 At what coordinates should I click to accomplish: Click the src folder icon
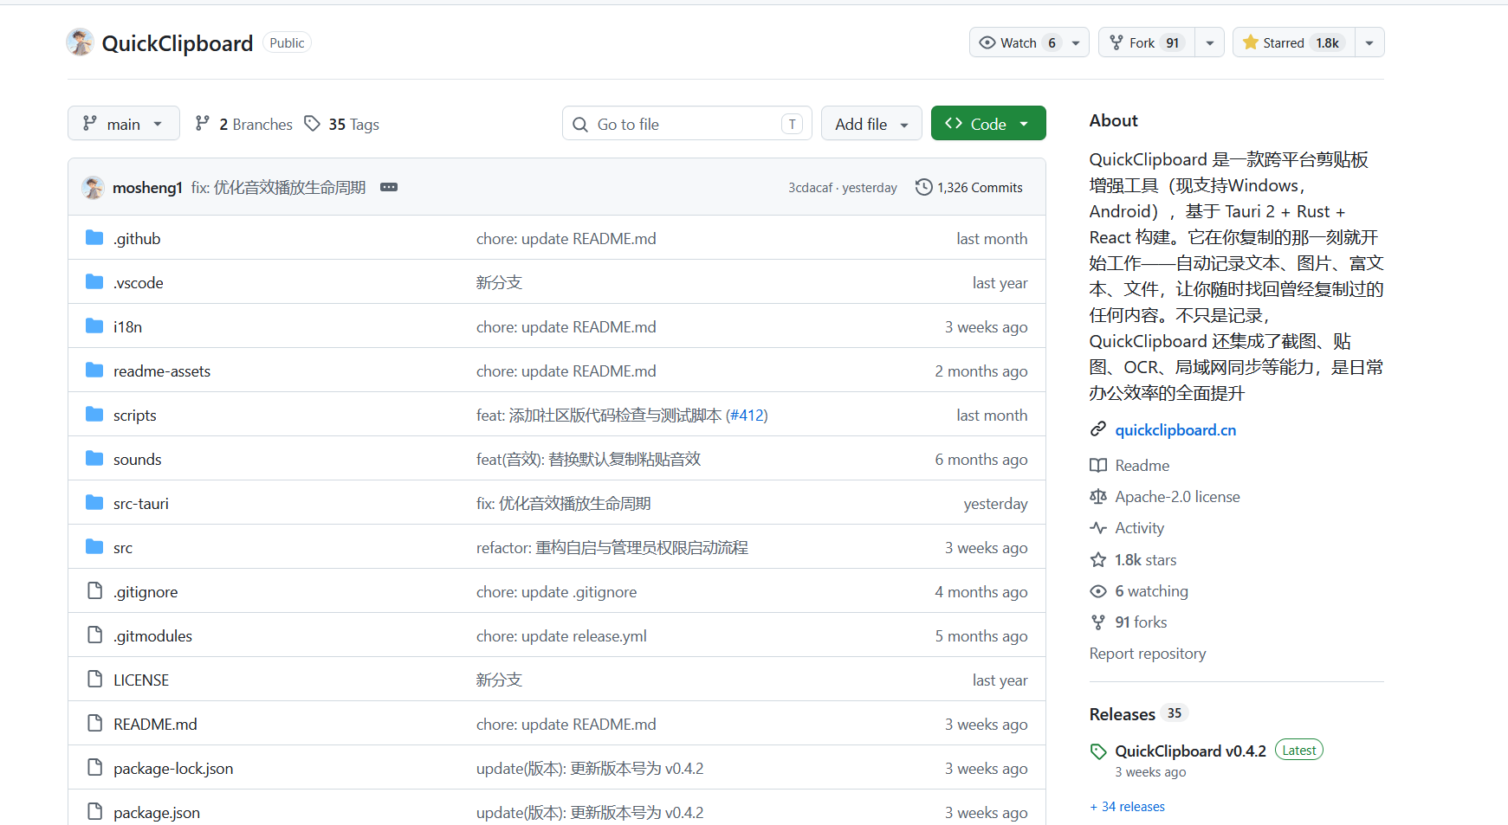point(94,547)
